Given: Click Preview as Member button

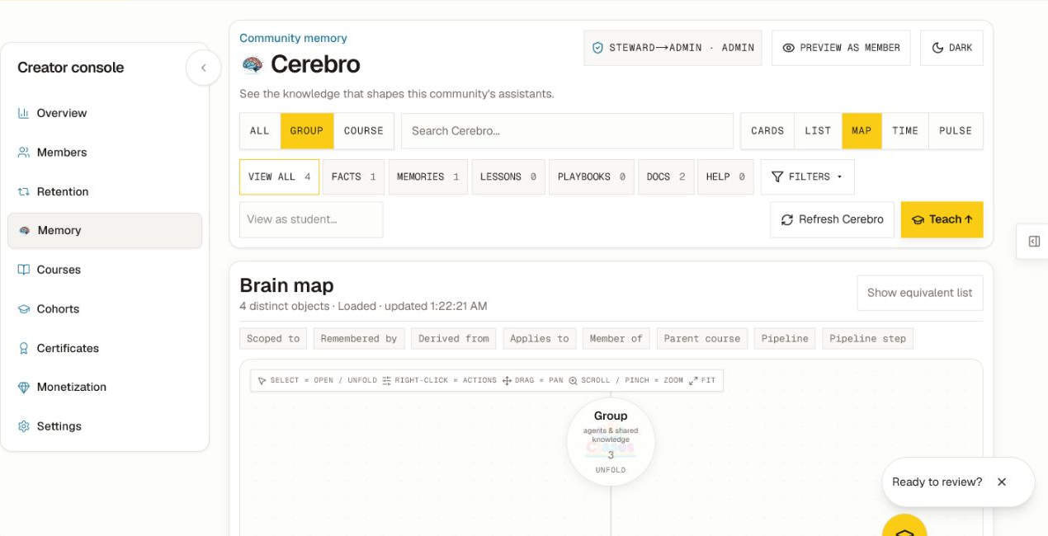Looking at the screenshot, I should (x=841, y=48).
